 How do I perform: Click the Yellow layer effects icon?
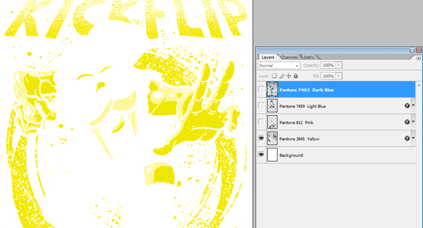point(407,138)
